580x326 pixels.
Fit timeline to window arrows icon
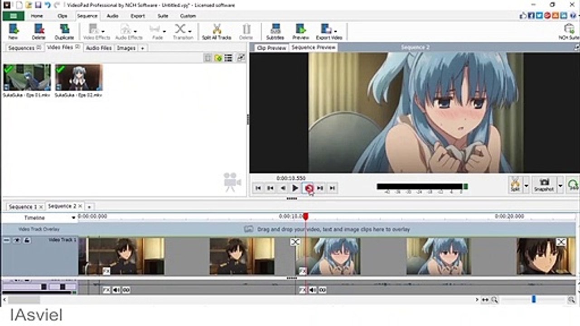[x=485, y=300]
